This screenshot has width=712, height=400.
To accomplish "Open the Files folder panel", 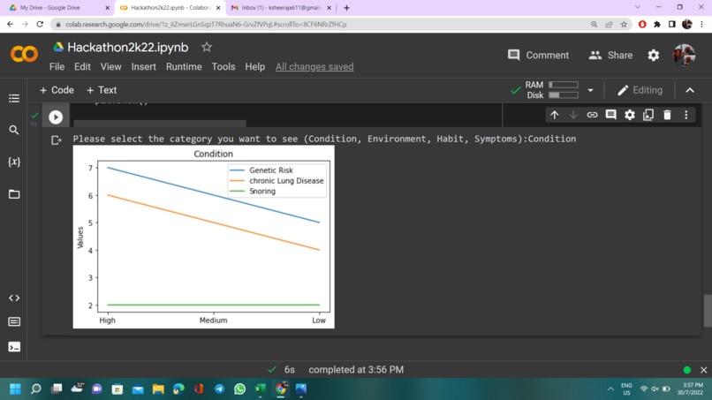I will click(x=14, y=194).
